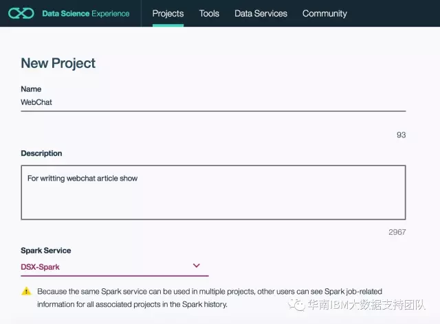Open the Tools menu
Image resolution: width=440 pixels, height=324 pixels.
click(209, 14)
